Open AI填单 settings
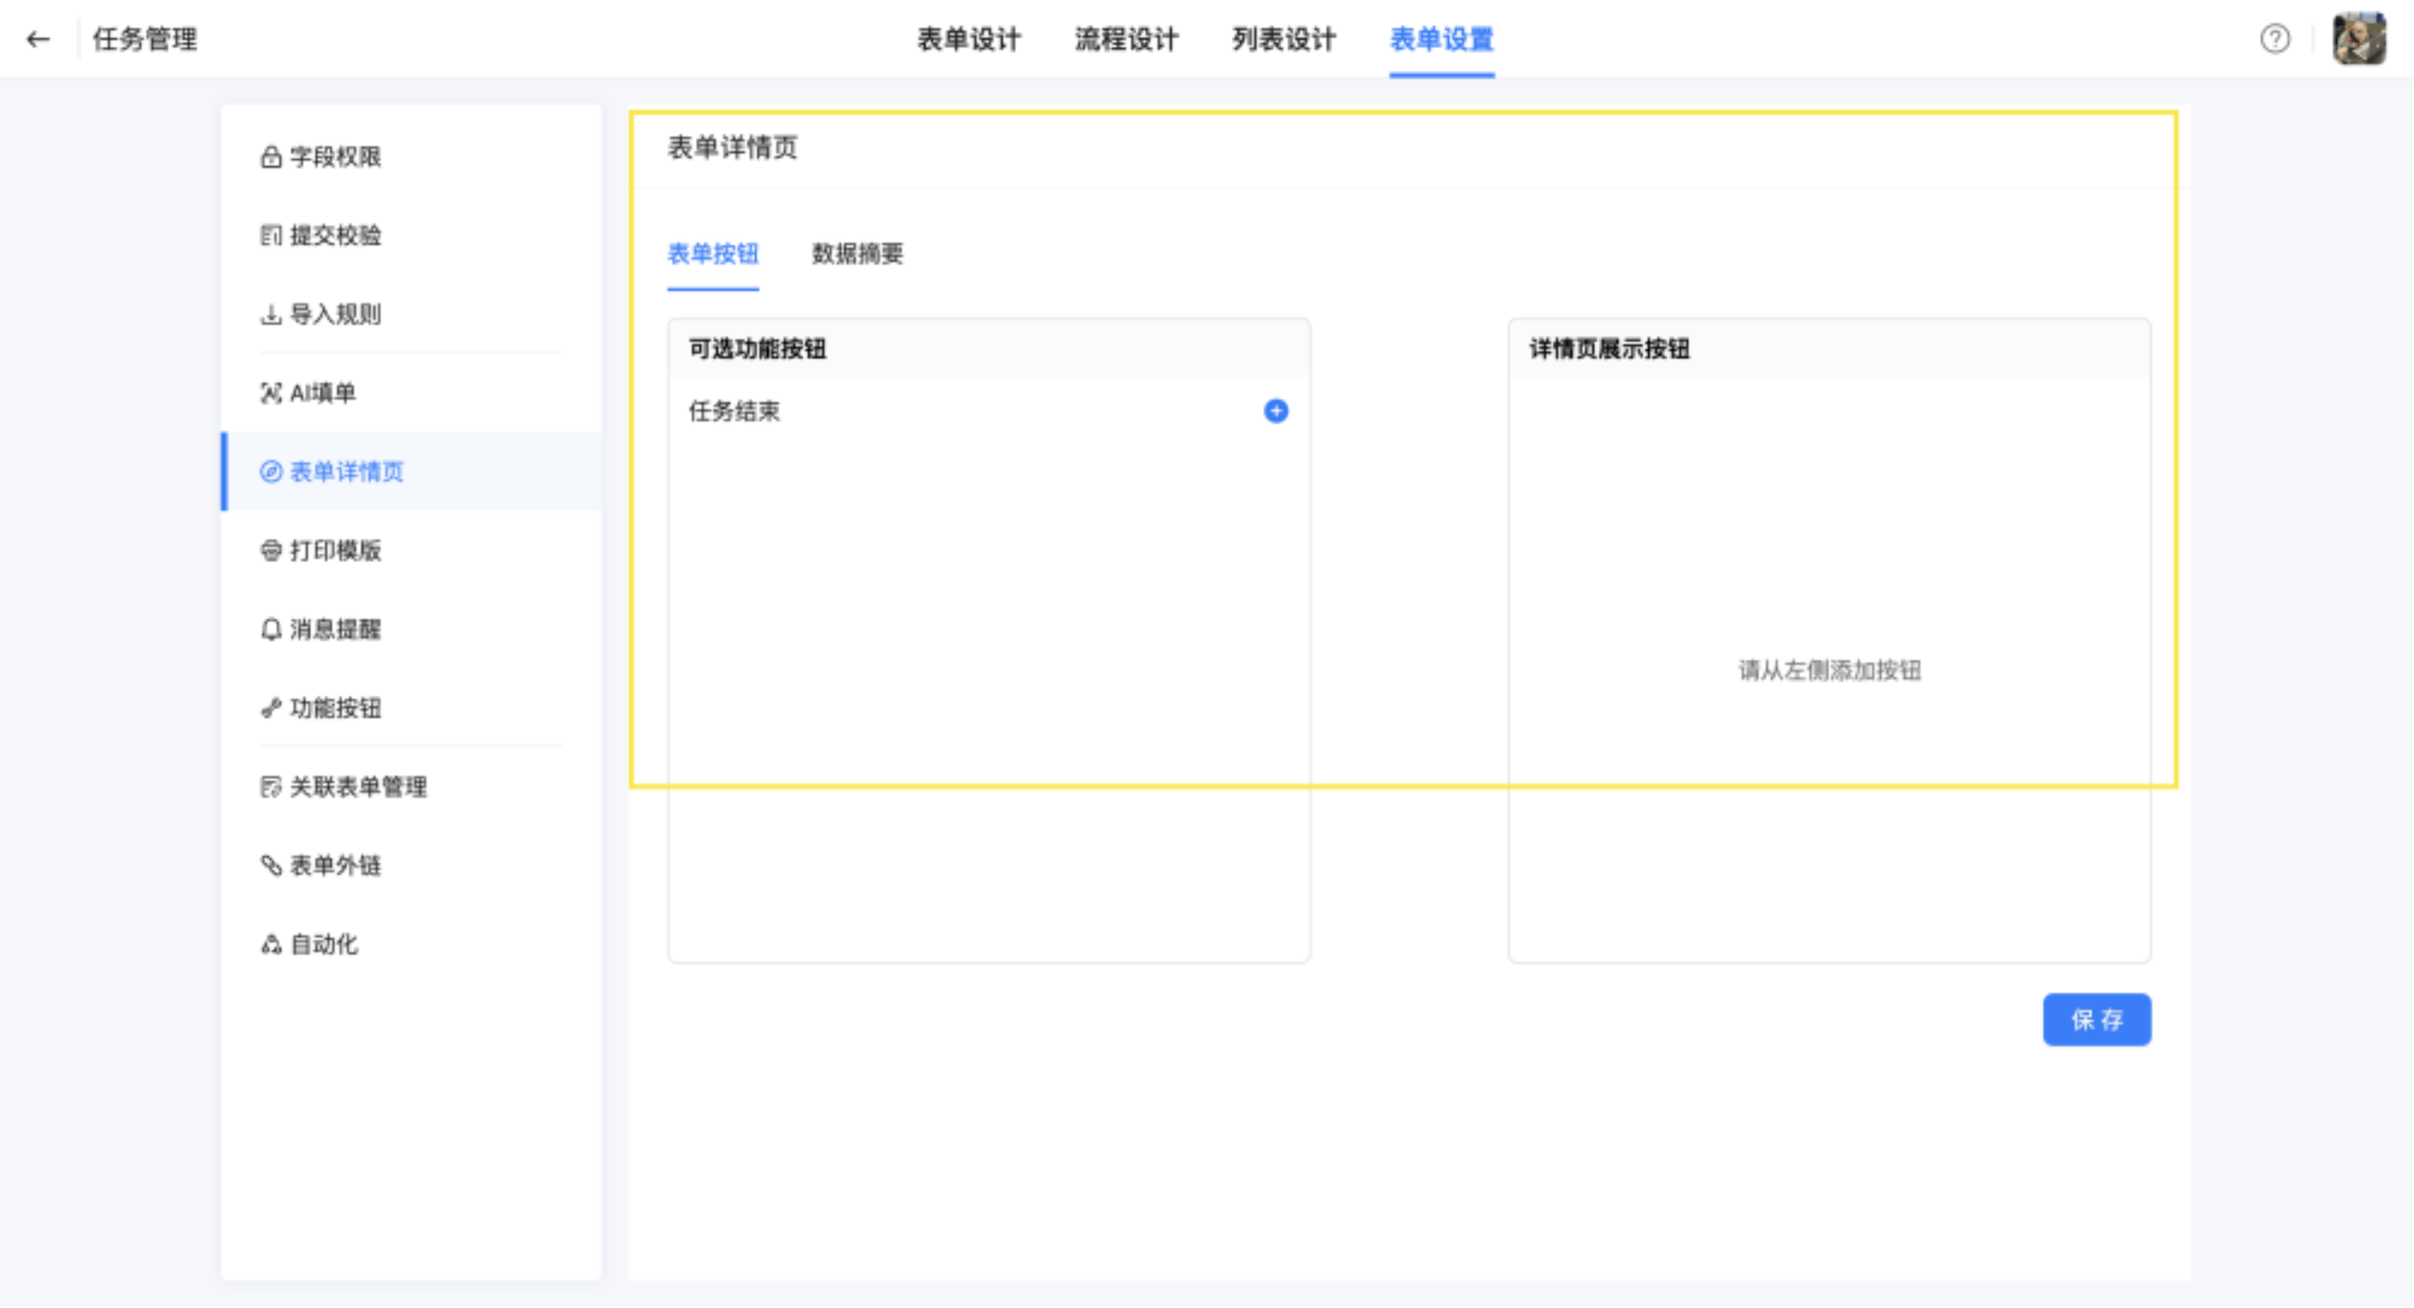2414x1308 pixels. click(x=322, y=393)
